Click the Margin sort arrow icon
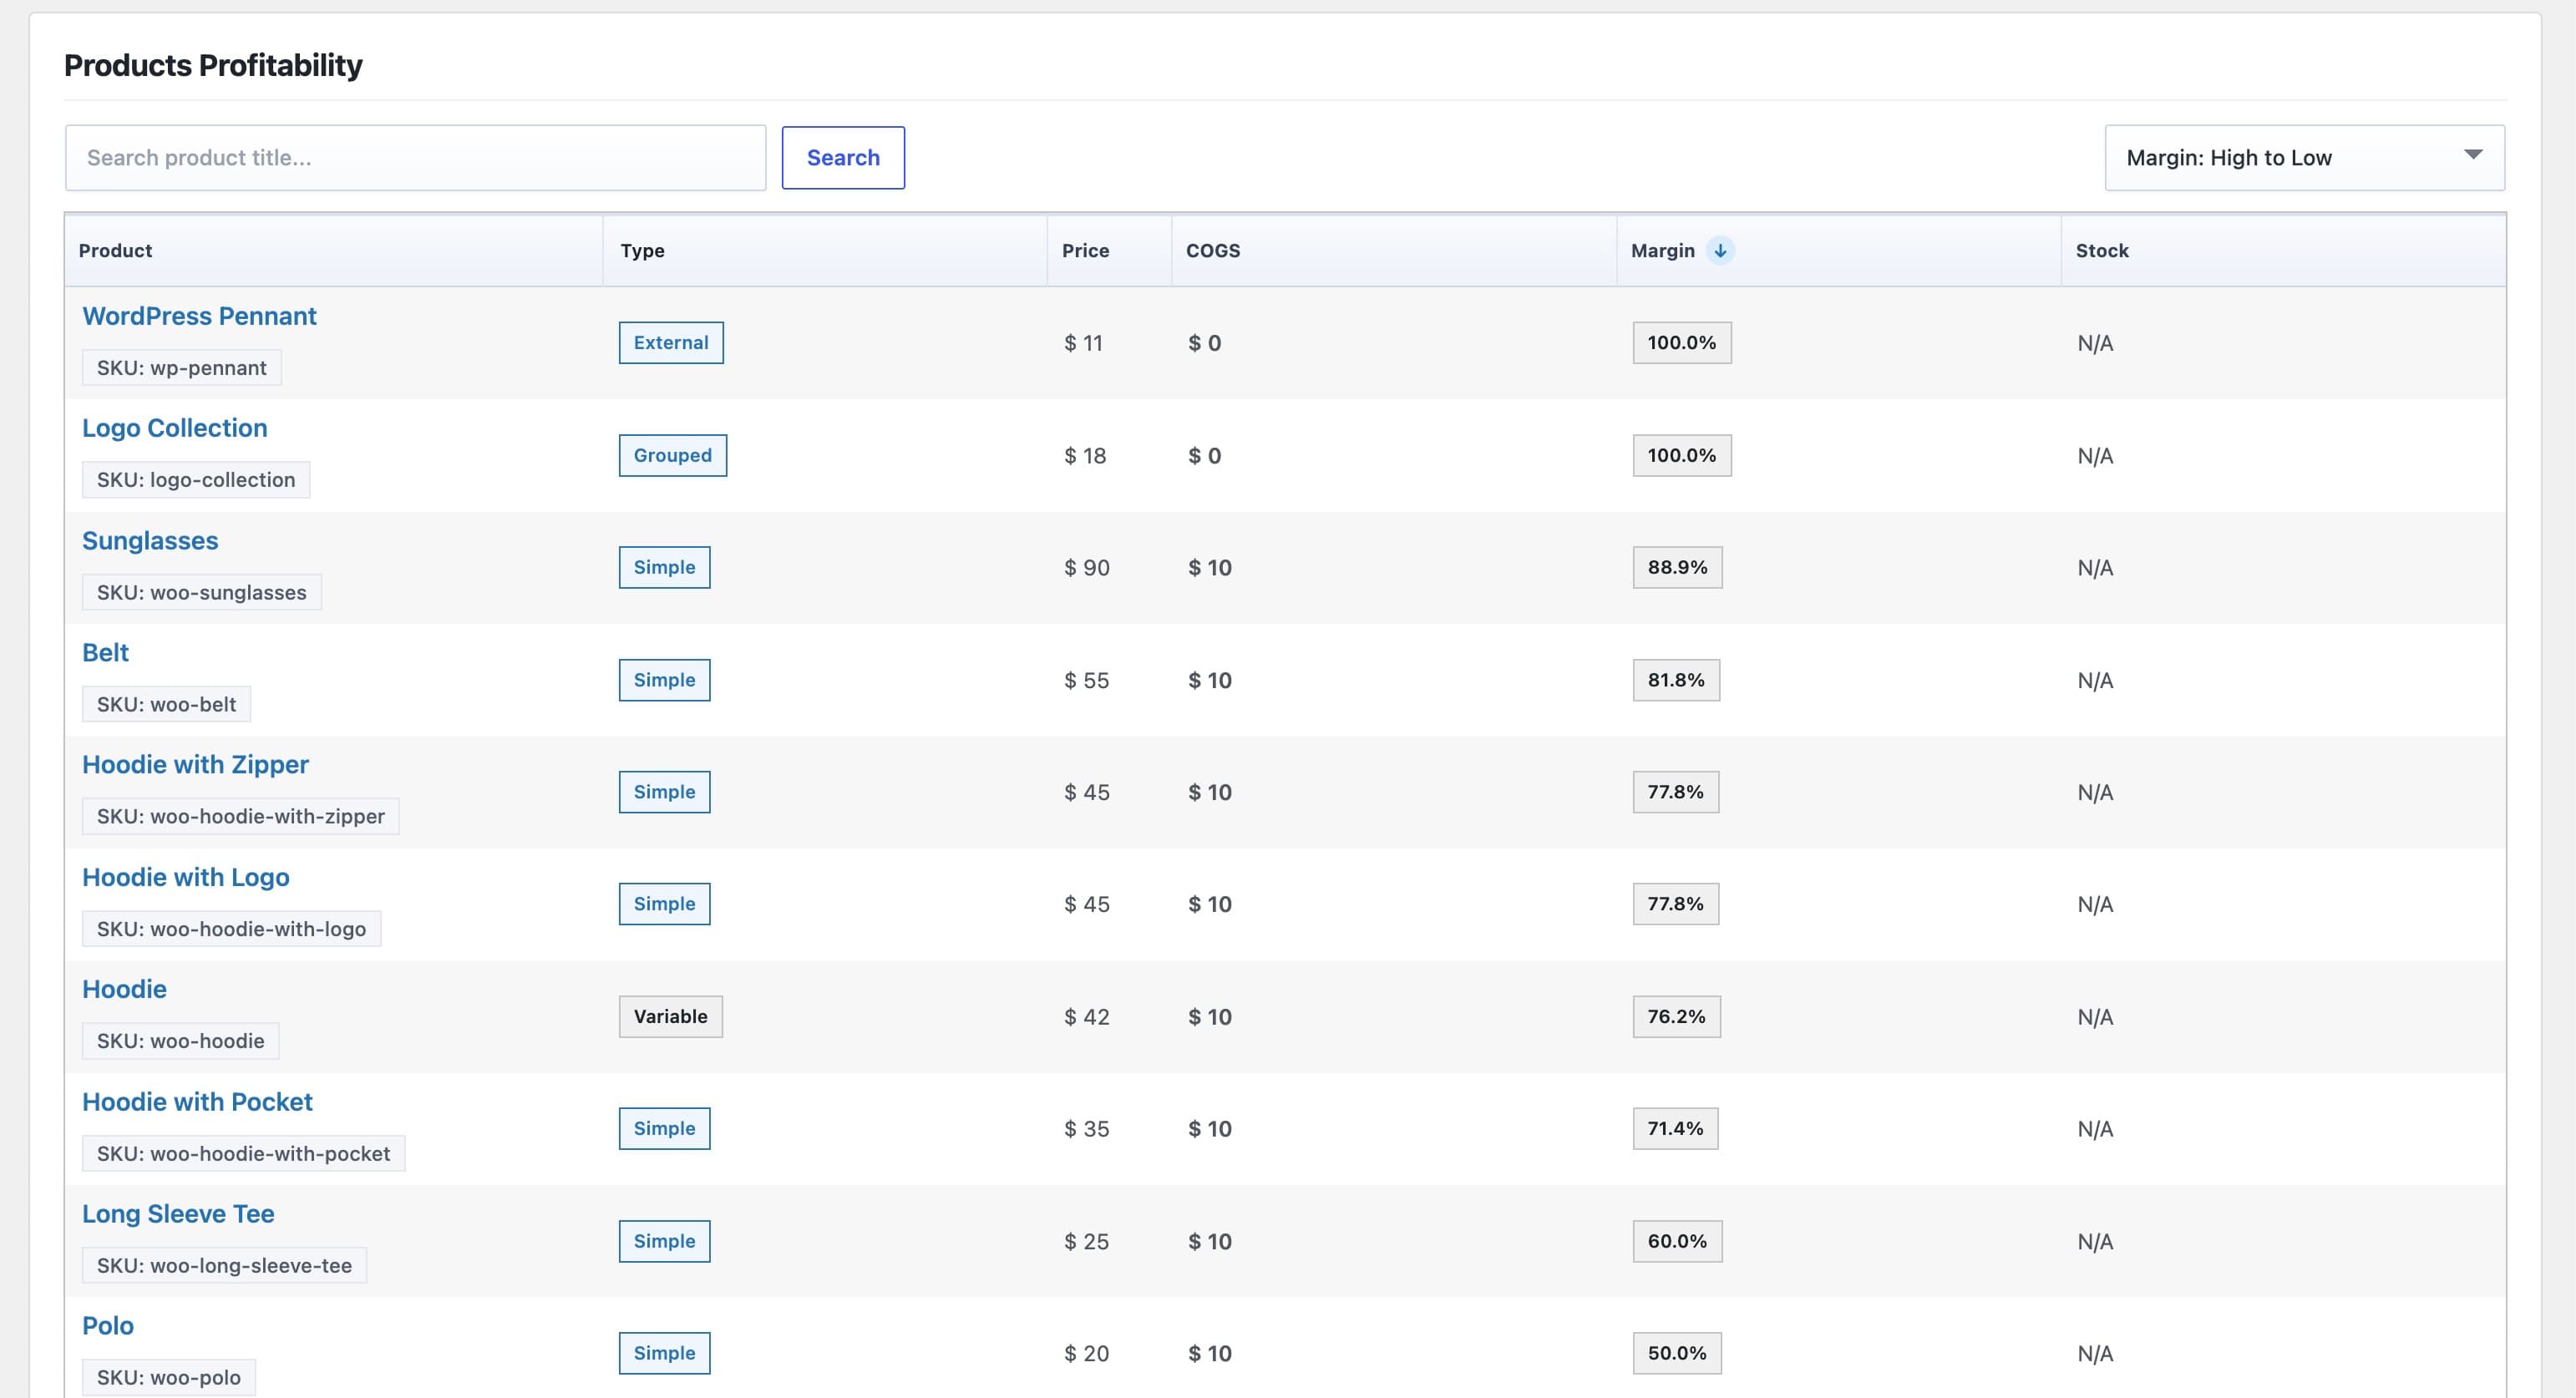The width and height of the screenshot is (2576, 1398). [x=1719, y=251]
